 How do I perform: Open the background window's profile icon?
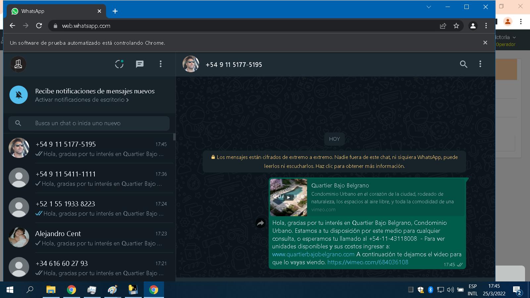(507, 22)
